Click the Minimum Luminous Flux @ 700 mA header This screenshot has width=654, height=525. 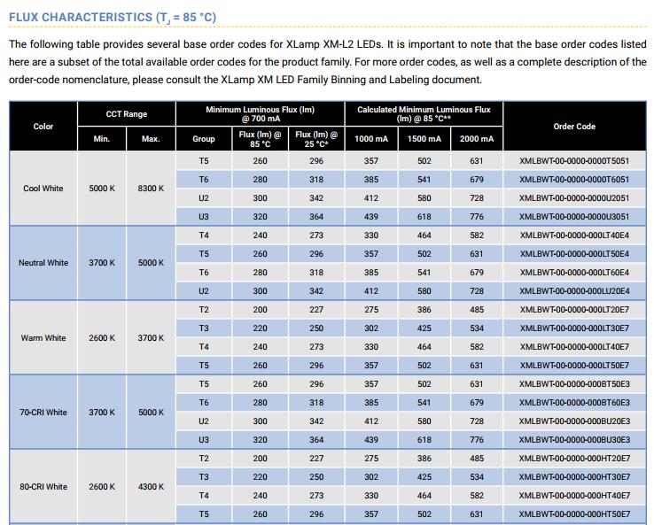pos(261,114)
